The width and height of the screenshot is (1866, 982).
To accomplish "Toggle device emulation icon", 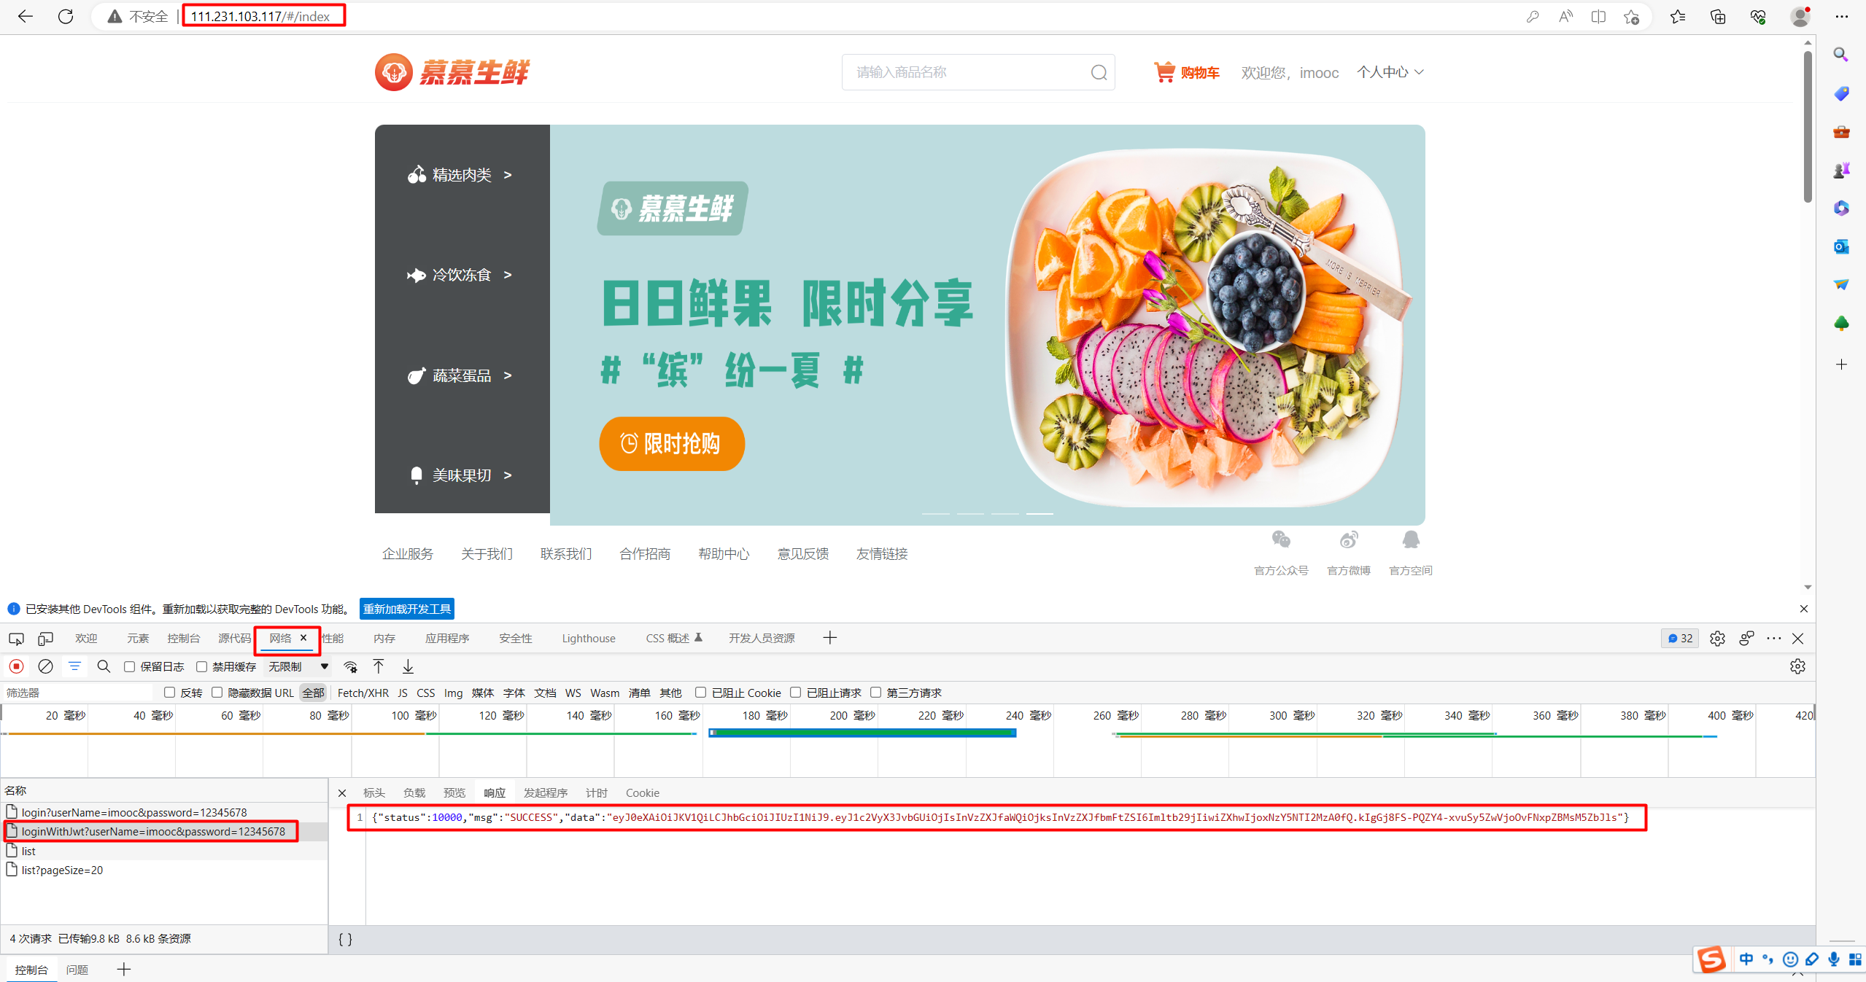I will point(45,639).
